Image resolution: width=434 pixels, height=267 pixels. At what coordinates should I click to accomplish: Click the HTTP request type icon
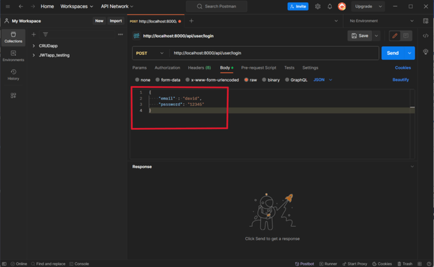tap(137, 36)
